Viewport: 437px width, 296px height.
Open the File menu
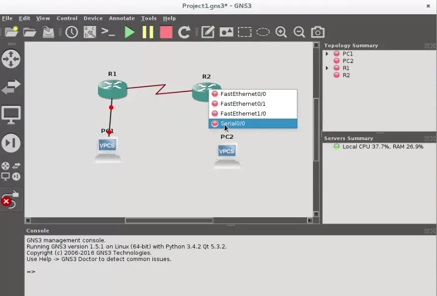[7, 18]
